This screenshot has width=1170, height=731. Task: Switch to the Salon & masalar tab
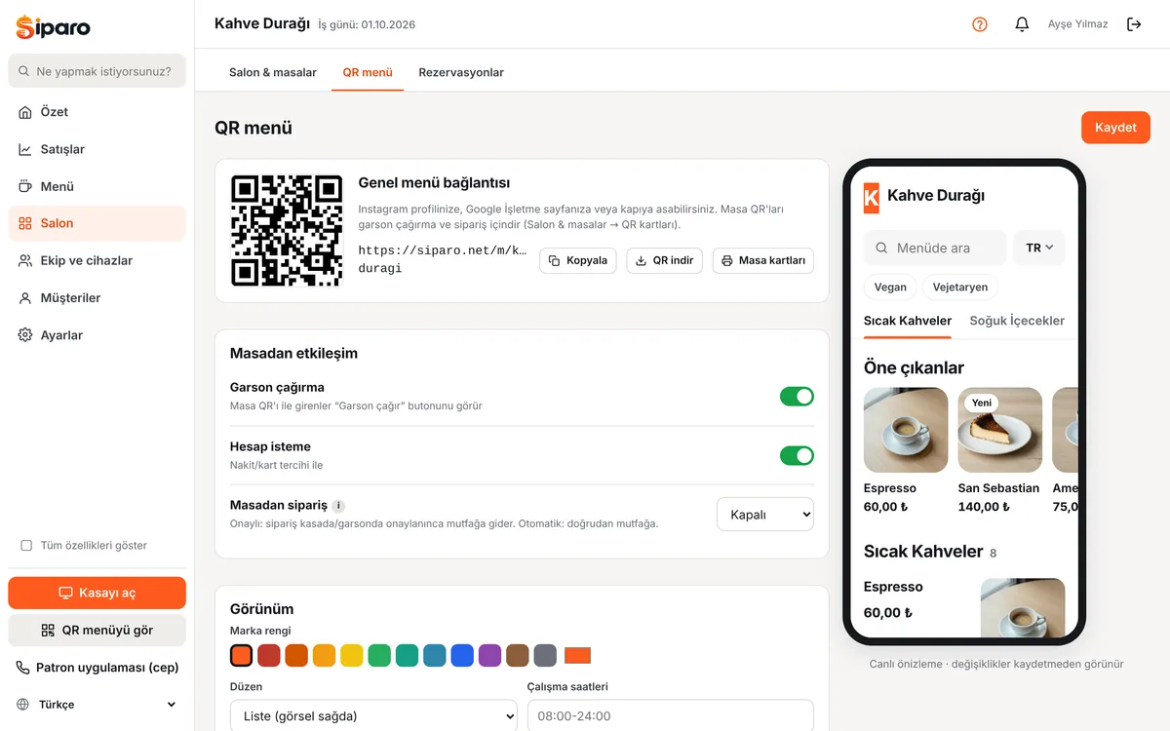tap(273, 72)
